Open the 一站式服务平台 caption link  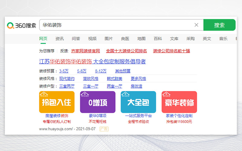click(139, 116)
